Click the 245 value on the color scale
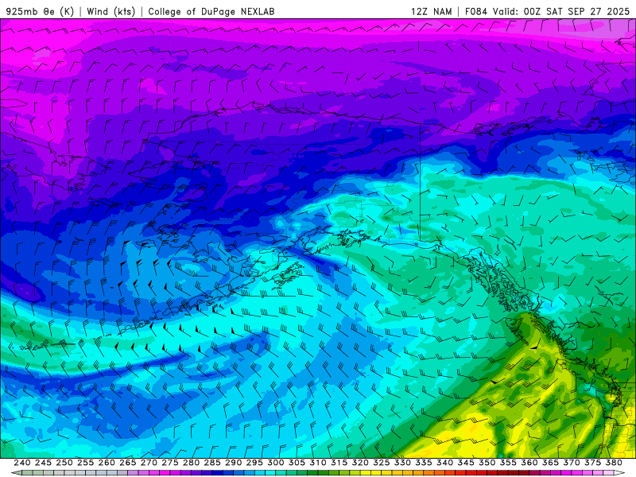This screenshot has height=477, width=636. coord(43,463)
